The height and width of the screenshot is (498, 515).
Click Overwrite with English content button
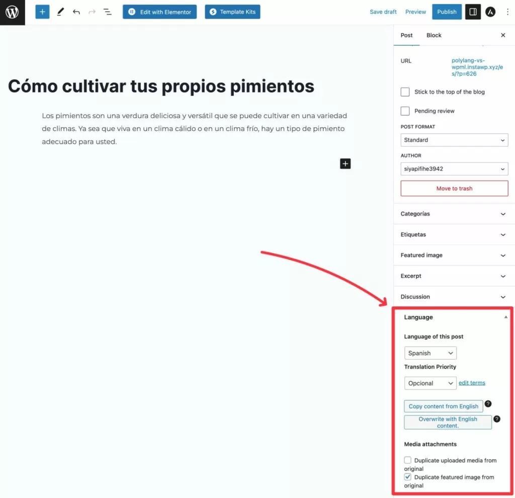pos(448,422)
